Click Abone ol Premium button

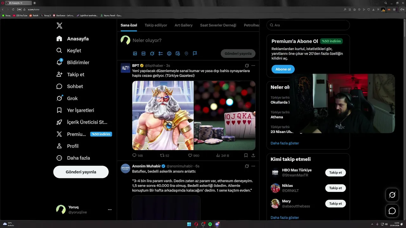tap(283, 69)
